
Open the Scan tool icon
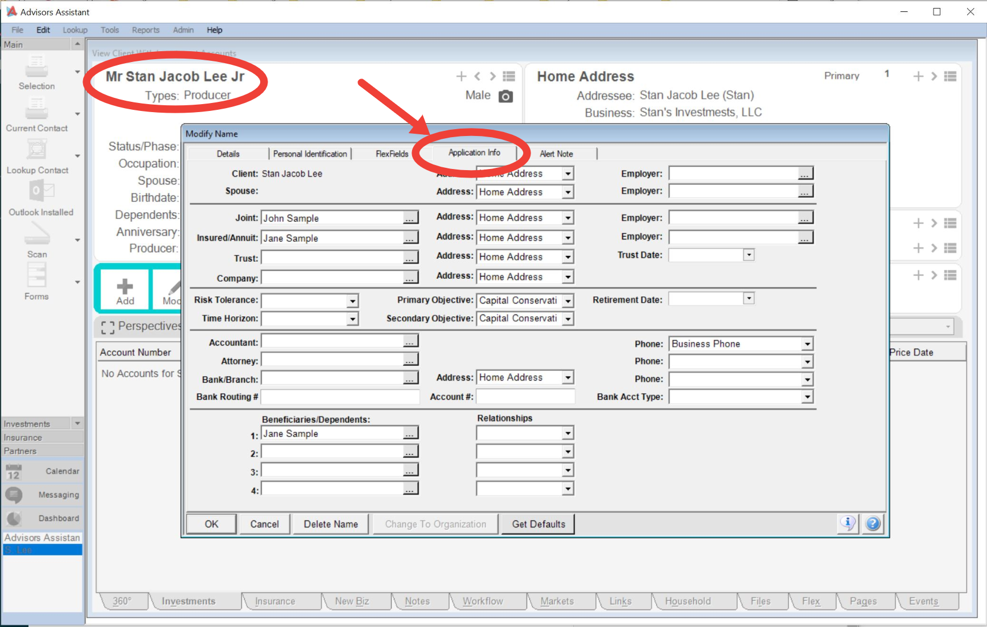point(36,233)
